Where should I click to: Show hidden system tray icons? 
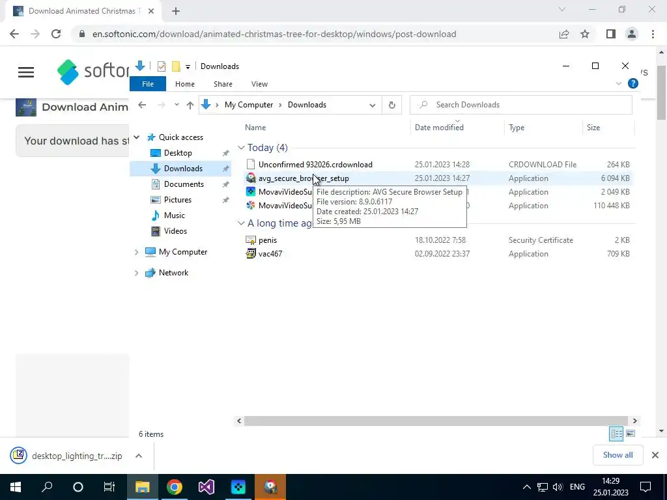pos(526,487)
